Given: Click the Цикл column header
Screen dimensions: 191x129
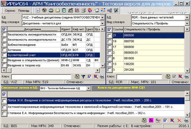Looking at the screenshot, I should (x=90, y=29).
